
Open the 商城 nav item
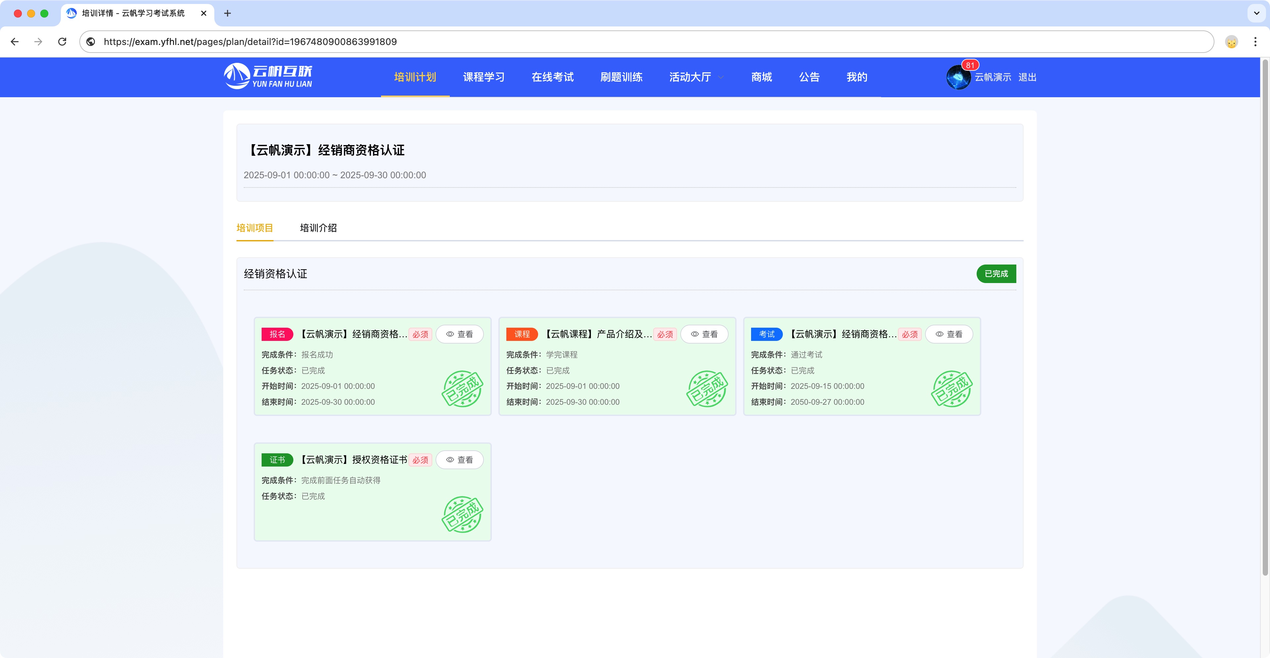(761, 77)
